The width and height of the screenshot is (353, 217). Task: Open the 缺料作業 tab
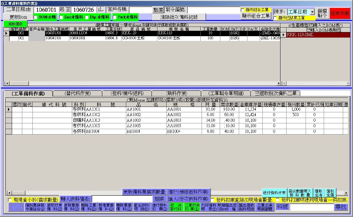coord(177,93)
